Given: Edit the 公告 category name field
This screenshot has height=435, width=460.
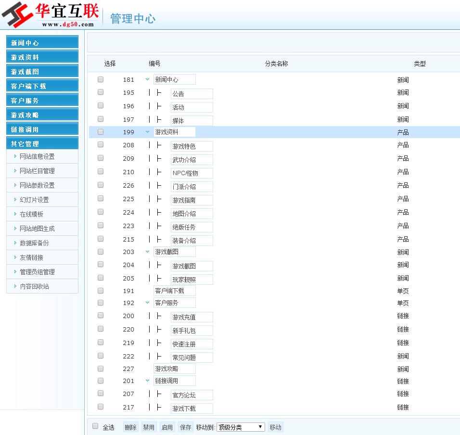Looking at the screenshot, I should (x=192, y=93).
